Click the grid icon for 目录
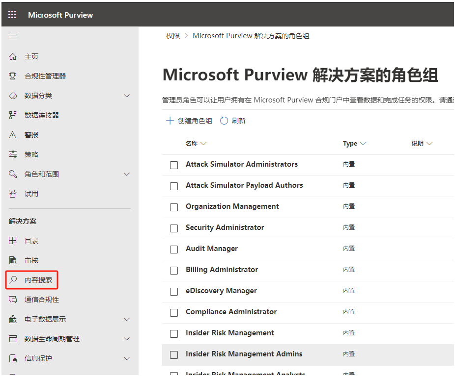The height and width of the screenshot is (376, 455). tap(12, 241)
